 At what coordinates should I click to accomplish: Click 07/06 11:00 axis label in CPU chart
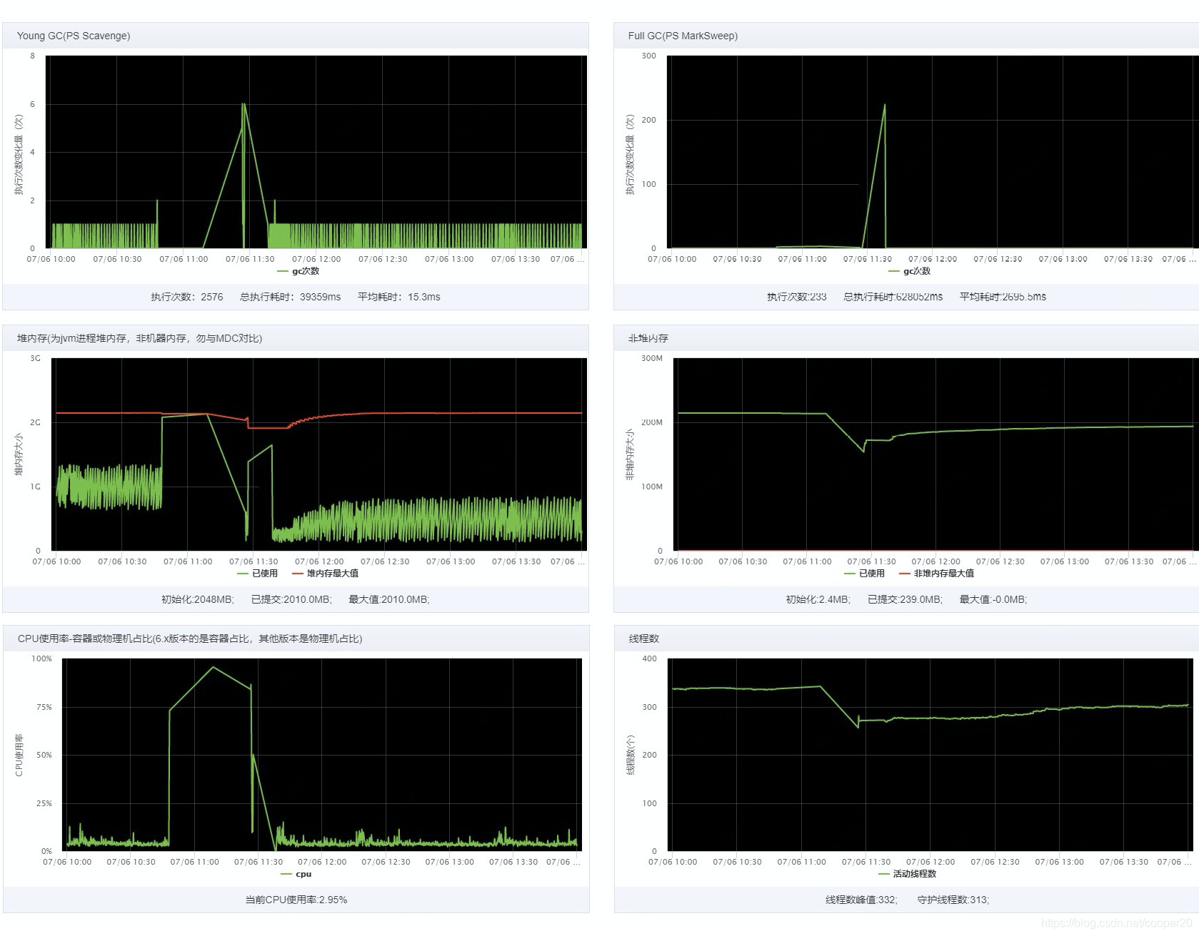click(x=195, y=862)
